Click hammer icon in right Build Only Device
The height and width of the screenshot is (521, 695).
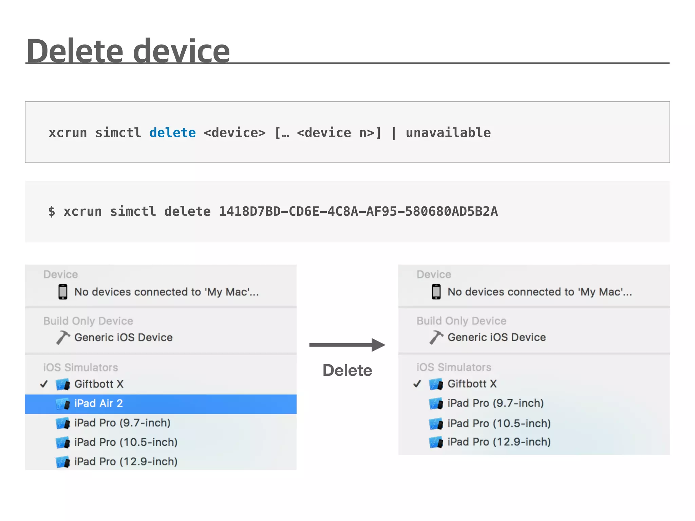[436, 337]
